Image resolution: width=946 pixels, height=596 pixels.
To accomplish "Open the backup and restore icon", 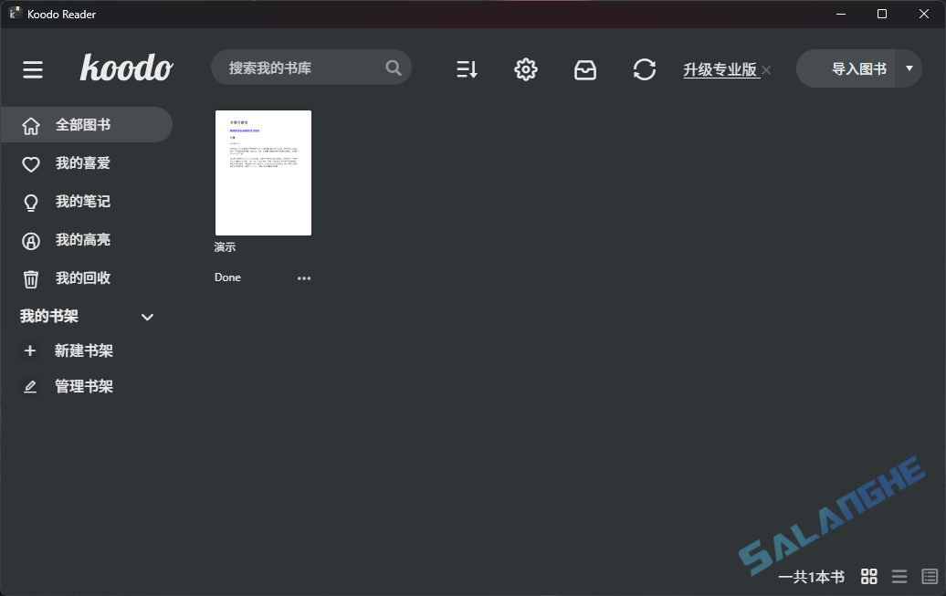I will point(585,68).
